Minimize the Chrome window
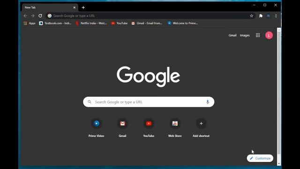Screen dimensions: 300x169 pyautogui.click(x=254, y=5)
